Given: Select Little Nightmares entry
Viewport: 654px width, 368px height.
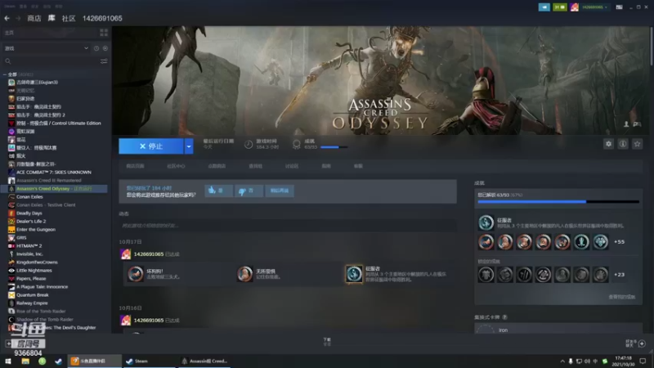Looking at the screenshot, I should pos(34,271).
